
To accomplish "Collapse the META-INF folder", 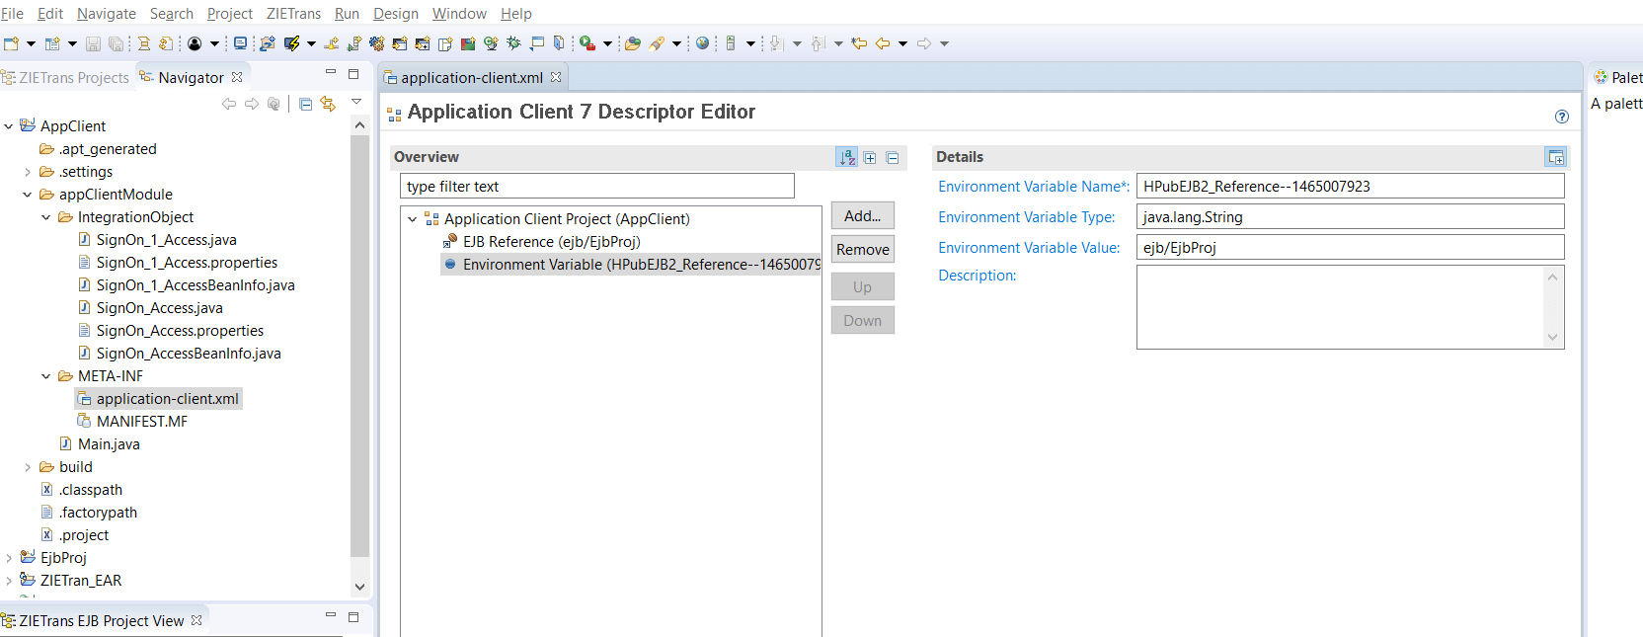I will 46,376.
